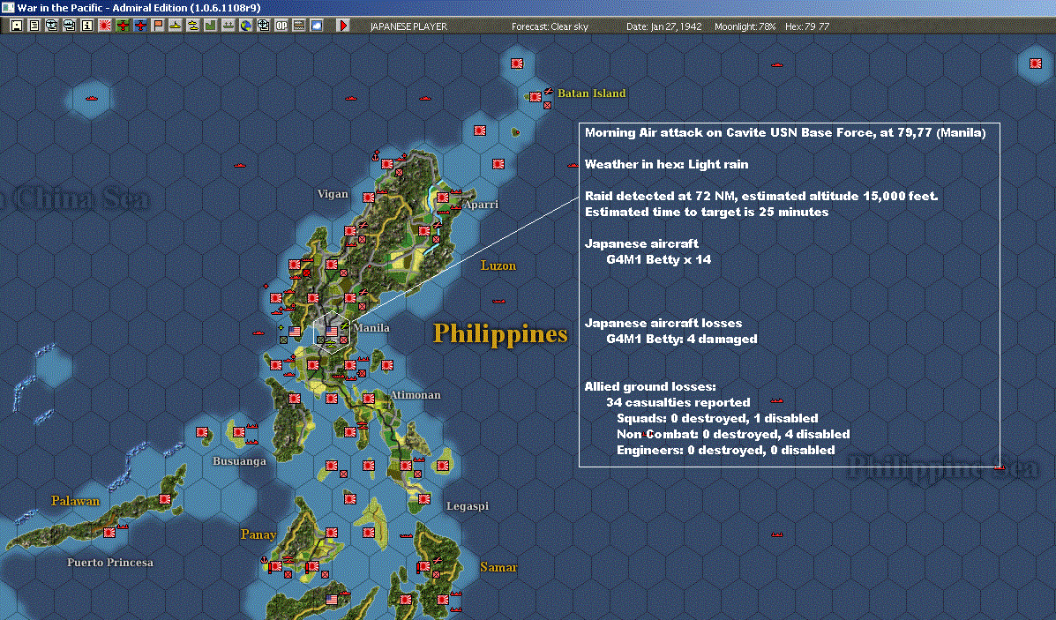Click the first stacked monitors toolbar icon

[x=52, y=26]
